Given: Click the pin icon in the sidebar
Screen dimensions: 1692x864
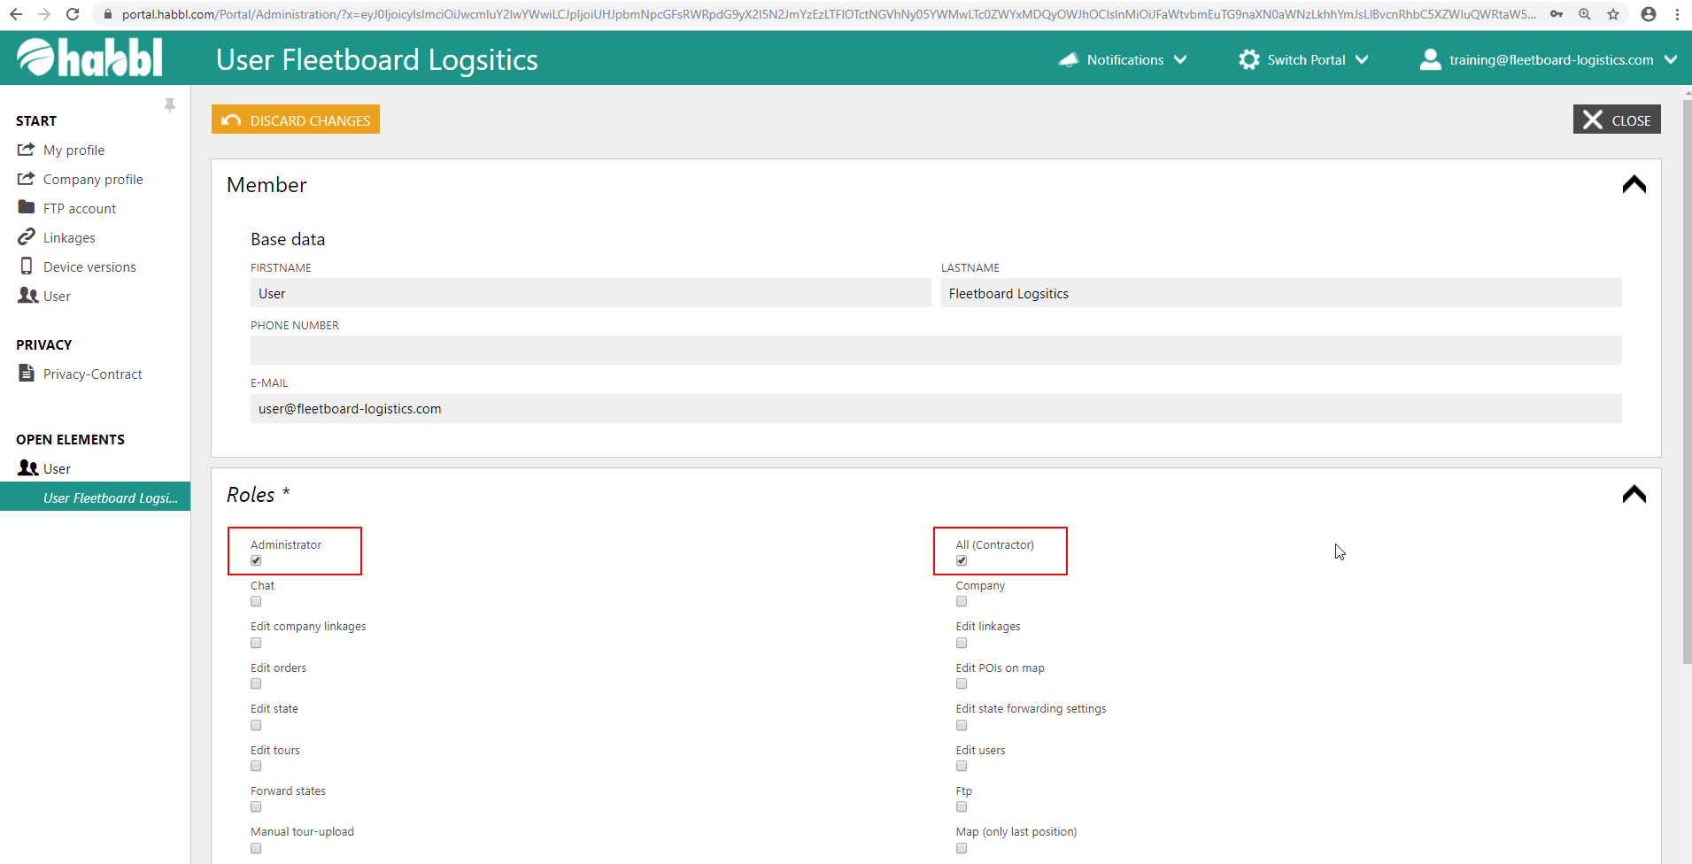Looking at the screenshot, I should 170,105.
